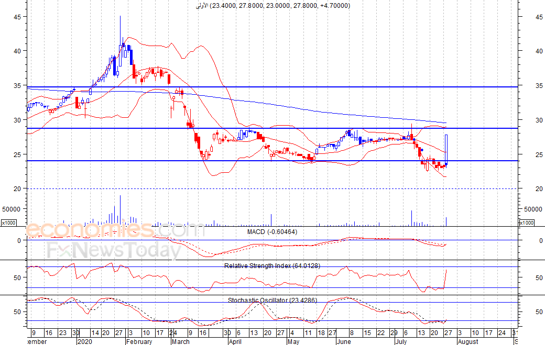Click the June month label on time axis
545x345 pixels.
(344, 342)
